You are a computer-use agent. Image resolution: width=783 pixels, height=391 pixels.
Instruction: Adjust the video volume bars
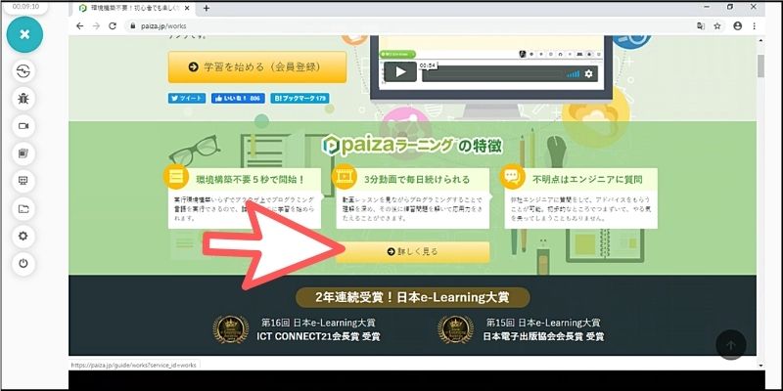click(574, 74)
